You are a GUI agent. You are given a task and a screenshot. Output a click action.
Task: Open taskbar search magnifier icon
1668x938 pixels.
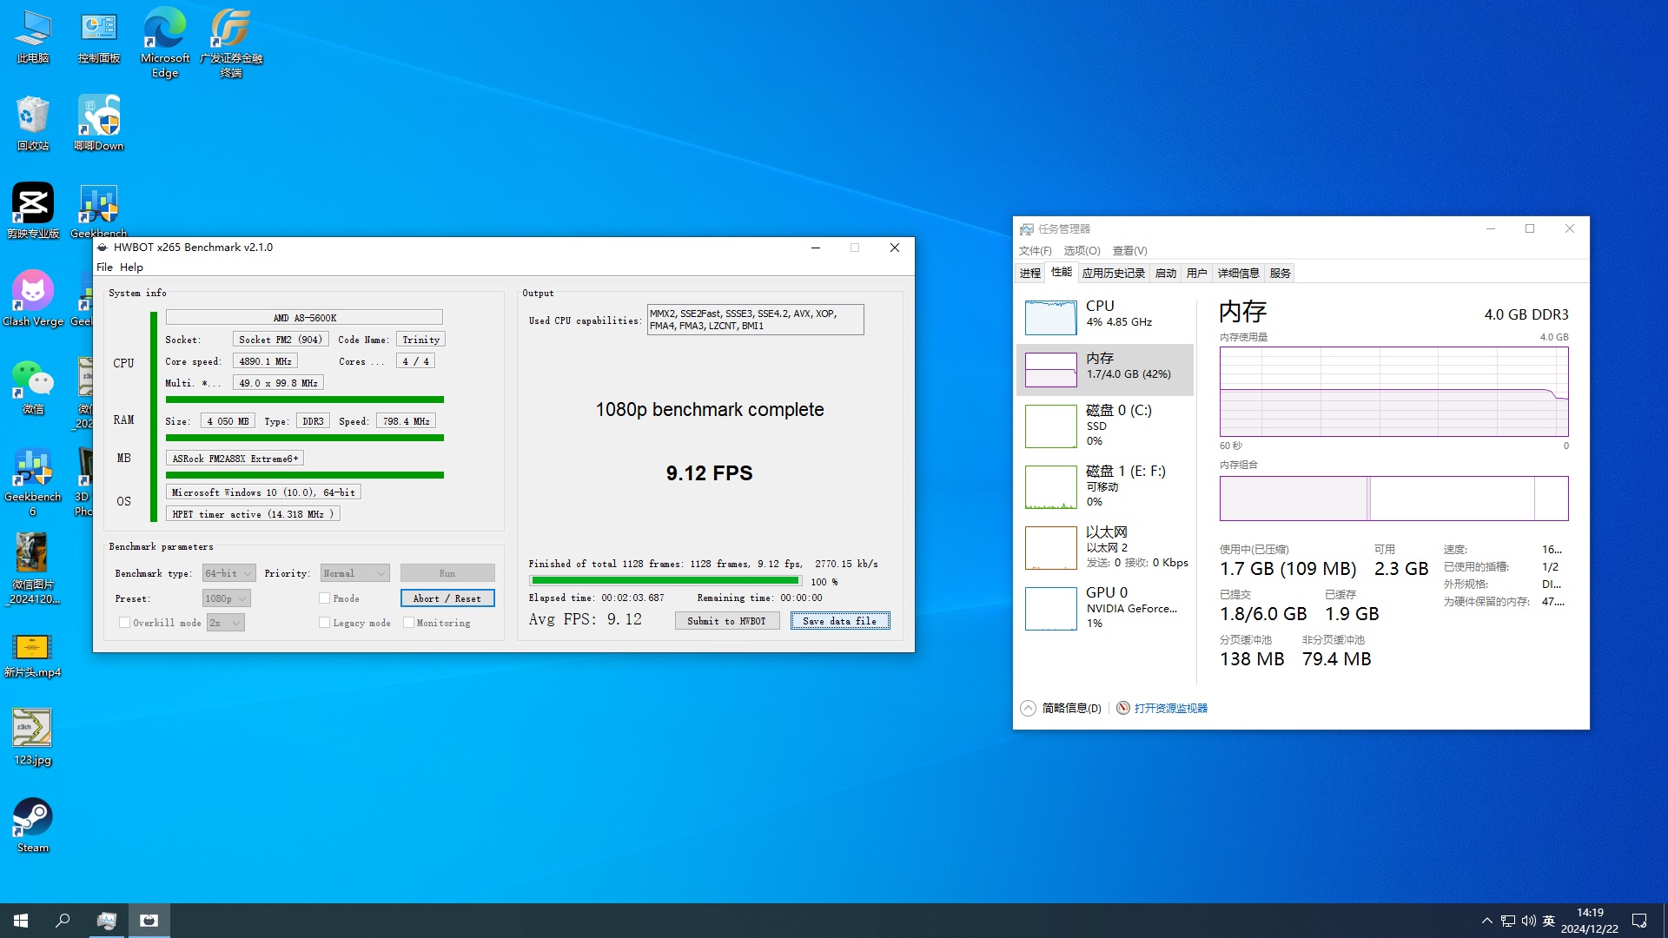tap(63, 921)
